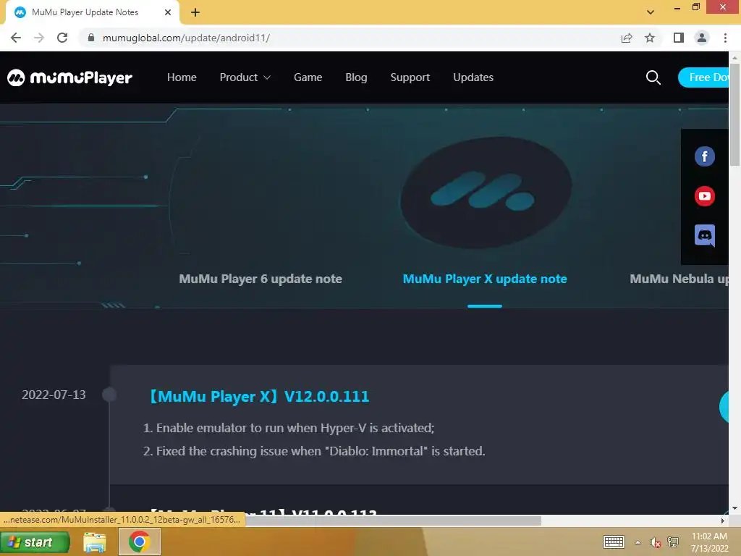Click the horizontal scrollbar thumb
Screen dimensions: 741x556
click(393, 521)
